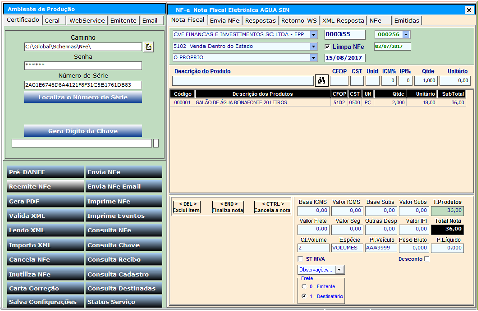The width and height of the screenshot is (478, 311).
Task: Select the 1 - Destinatário frete option
Action: pyautogui.click(x=304, y=296)
